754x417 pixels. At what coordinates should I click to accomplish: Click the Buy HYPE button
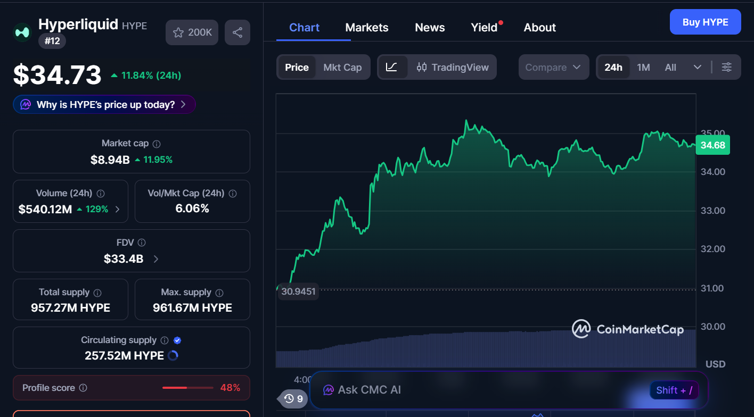pos(705,22)
